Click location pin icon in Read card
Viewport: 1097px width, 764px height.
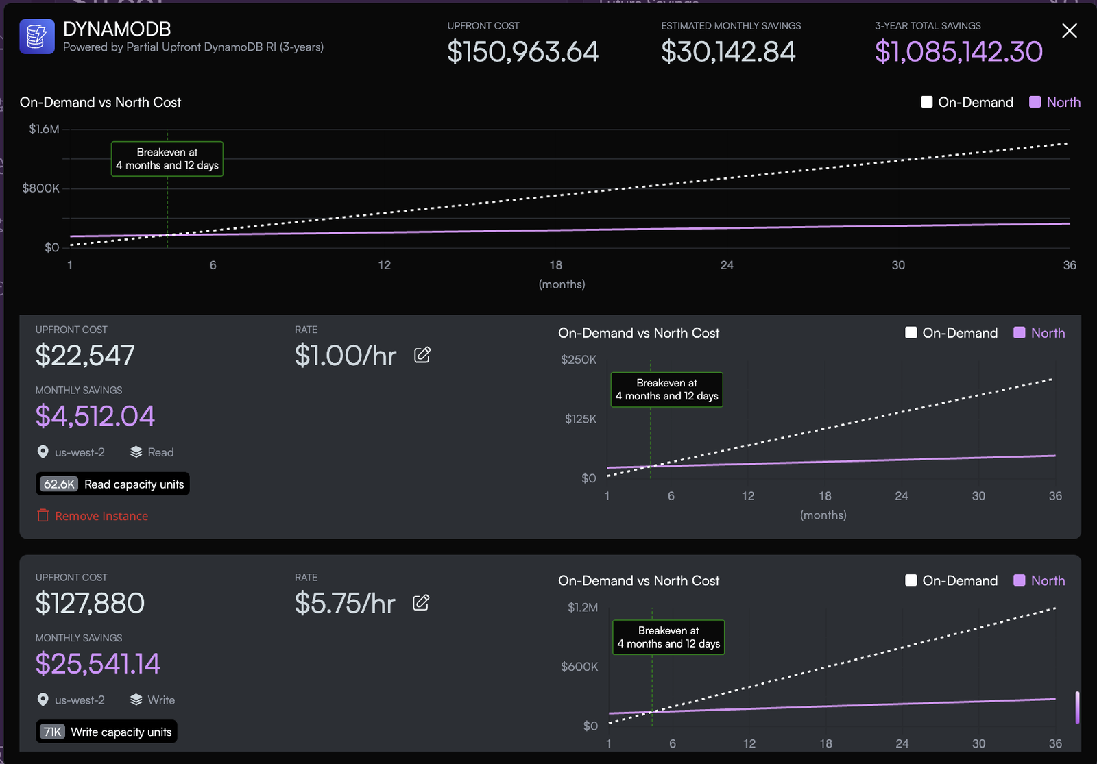(43, 452)
